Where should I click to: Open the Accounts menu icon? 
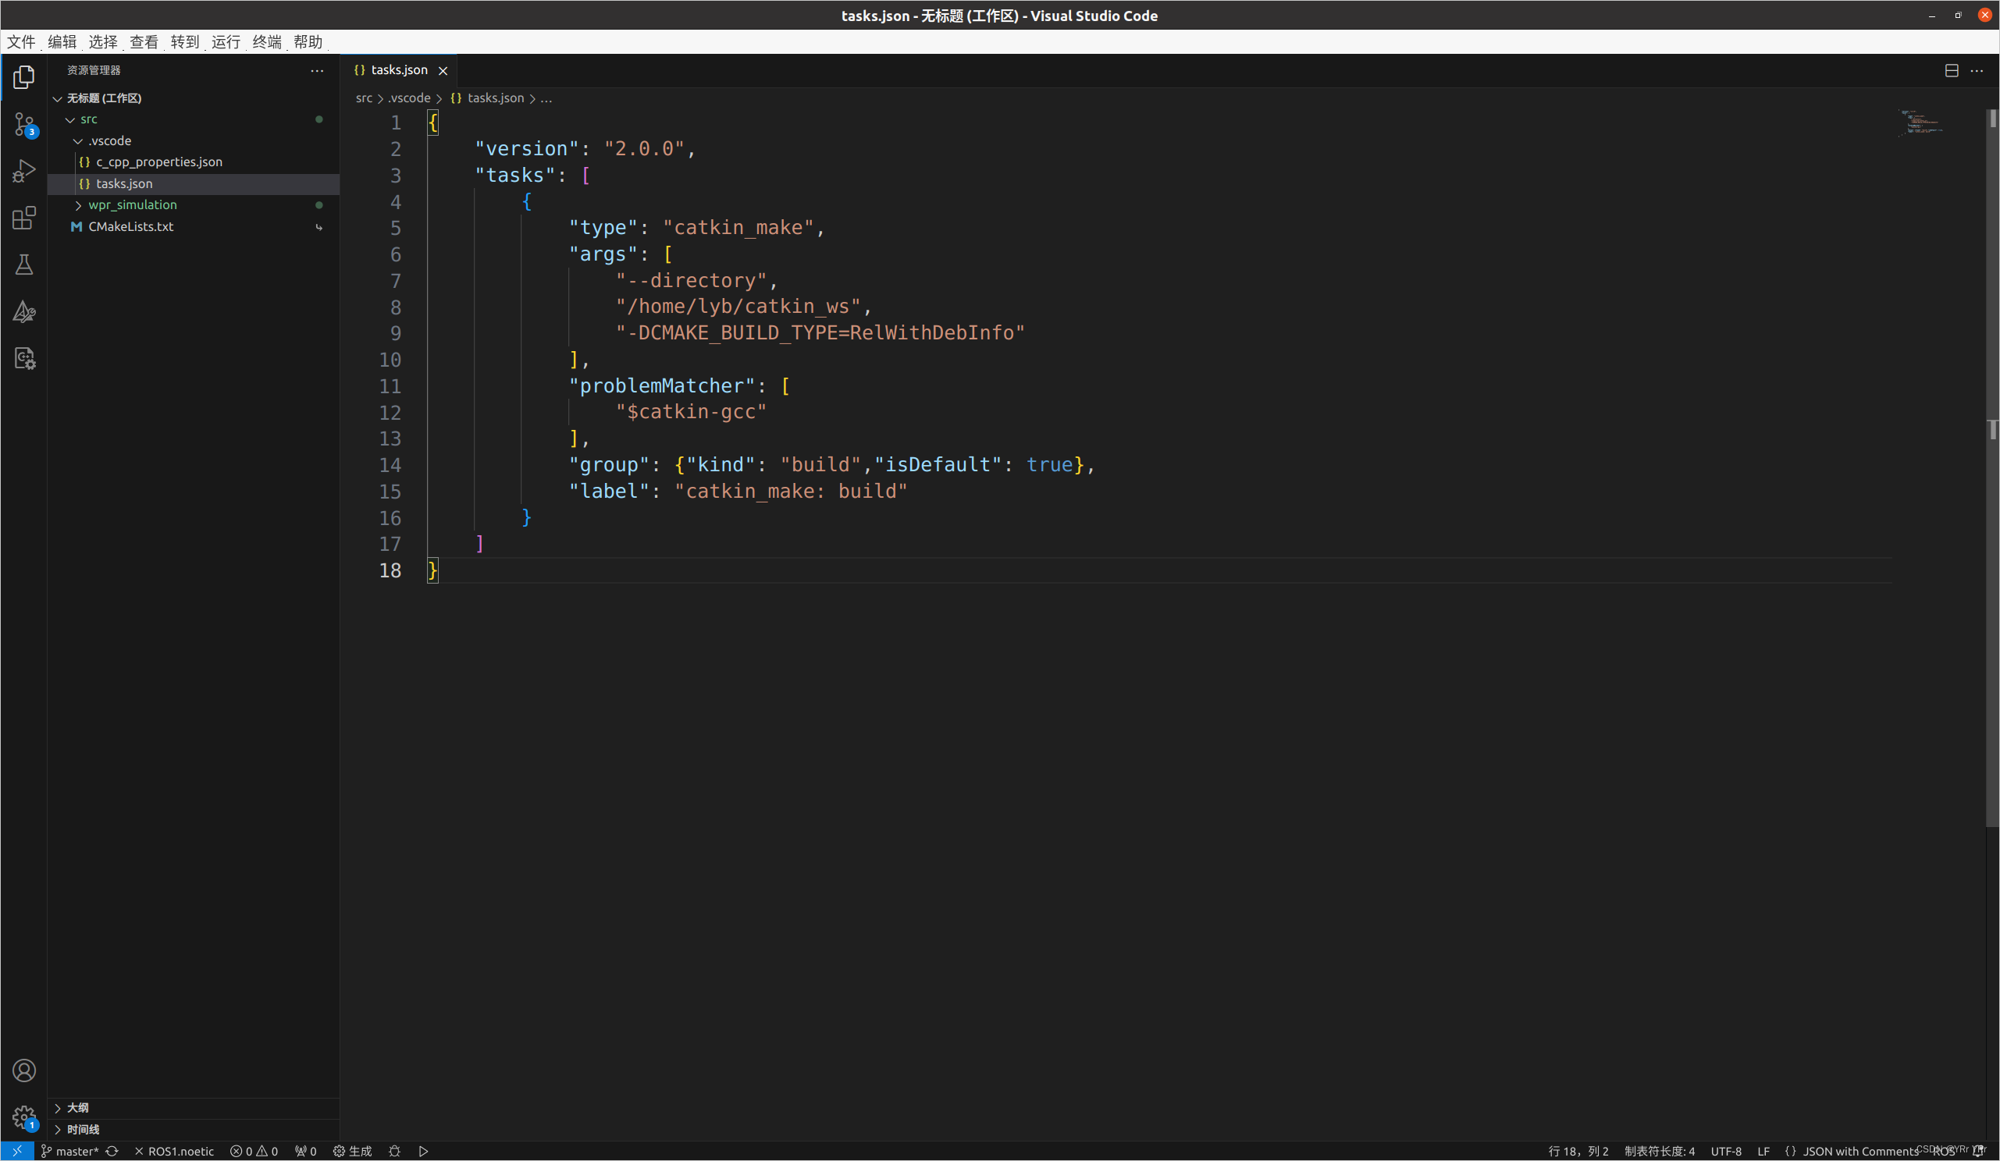pyautogui.click(x=23, y=1070)
